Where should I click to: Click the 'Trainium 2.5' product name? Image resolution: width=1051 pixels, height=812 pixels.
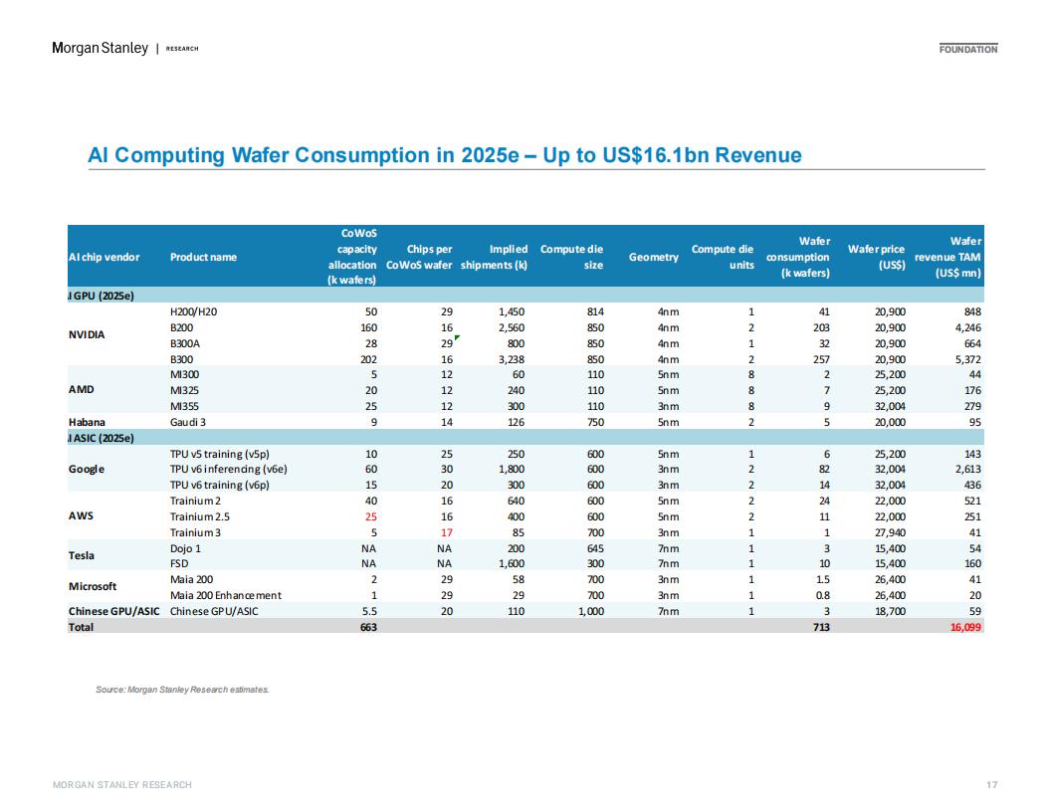click(x=199, y=516)
